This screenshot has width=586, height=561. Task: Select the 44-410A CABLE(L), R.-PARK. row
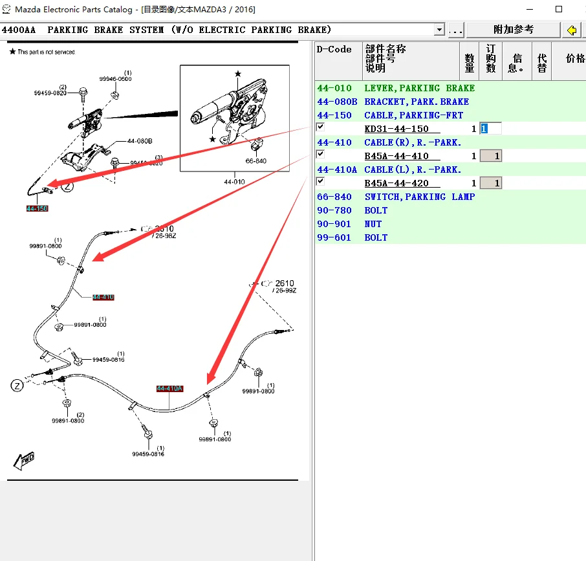coord(450,170)
